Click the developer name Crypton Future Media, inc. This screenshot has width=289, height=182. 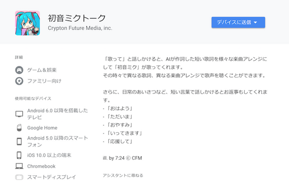(x=80, y=28)
